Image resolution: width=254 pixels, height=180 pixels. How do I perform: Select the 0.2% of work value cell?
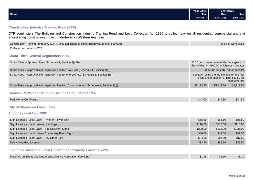(x=232, y=44)
